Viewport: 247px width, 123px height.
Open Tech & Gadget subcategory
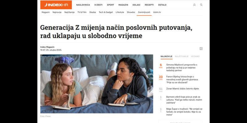106,12
